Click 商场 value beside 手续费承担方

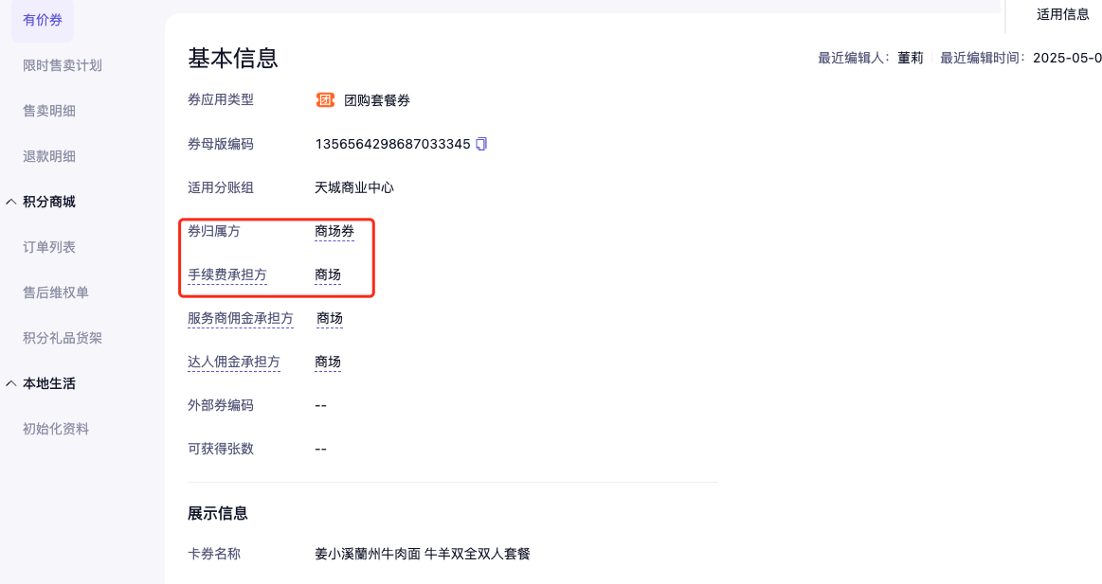(328, 275)
